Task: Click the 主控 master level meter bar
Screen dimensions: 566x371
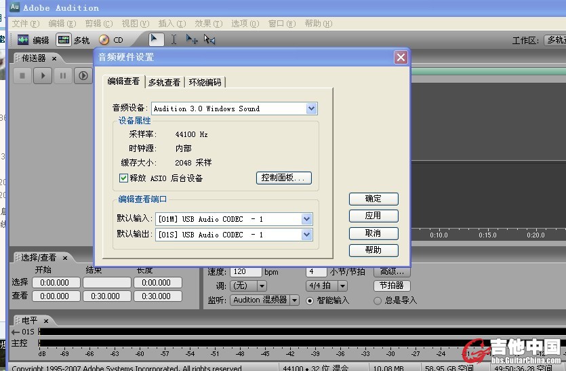Action: (302, 343)
